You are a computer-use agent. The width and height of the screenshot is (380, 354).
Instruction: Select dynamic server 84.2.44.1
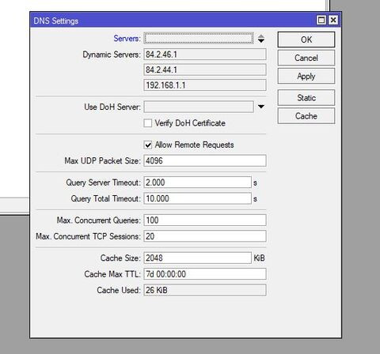[205, 70]
